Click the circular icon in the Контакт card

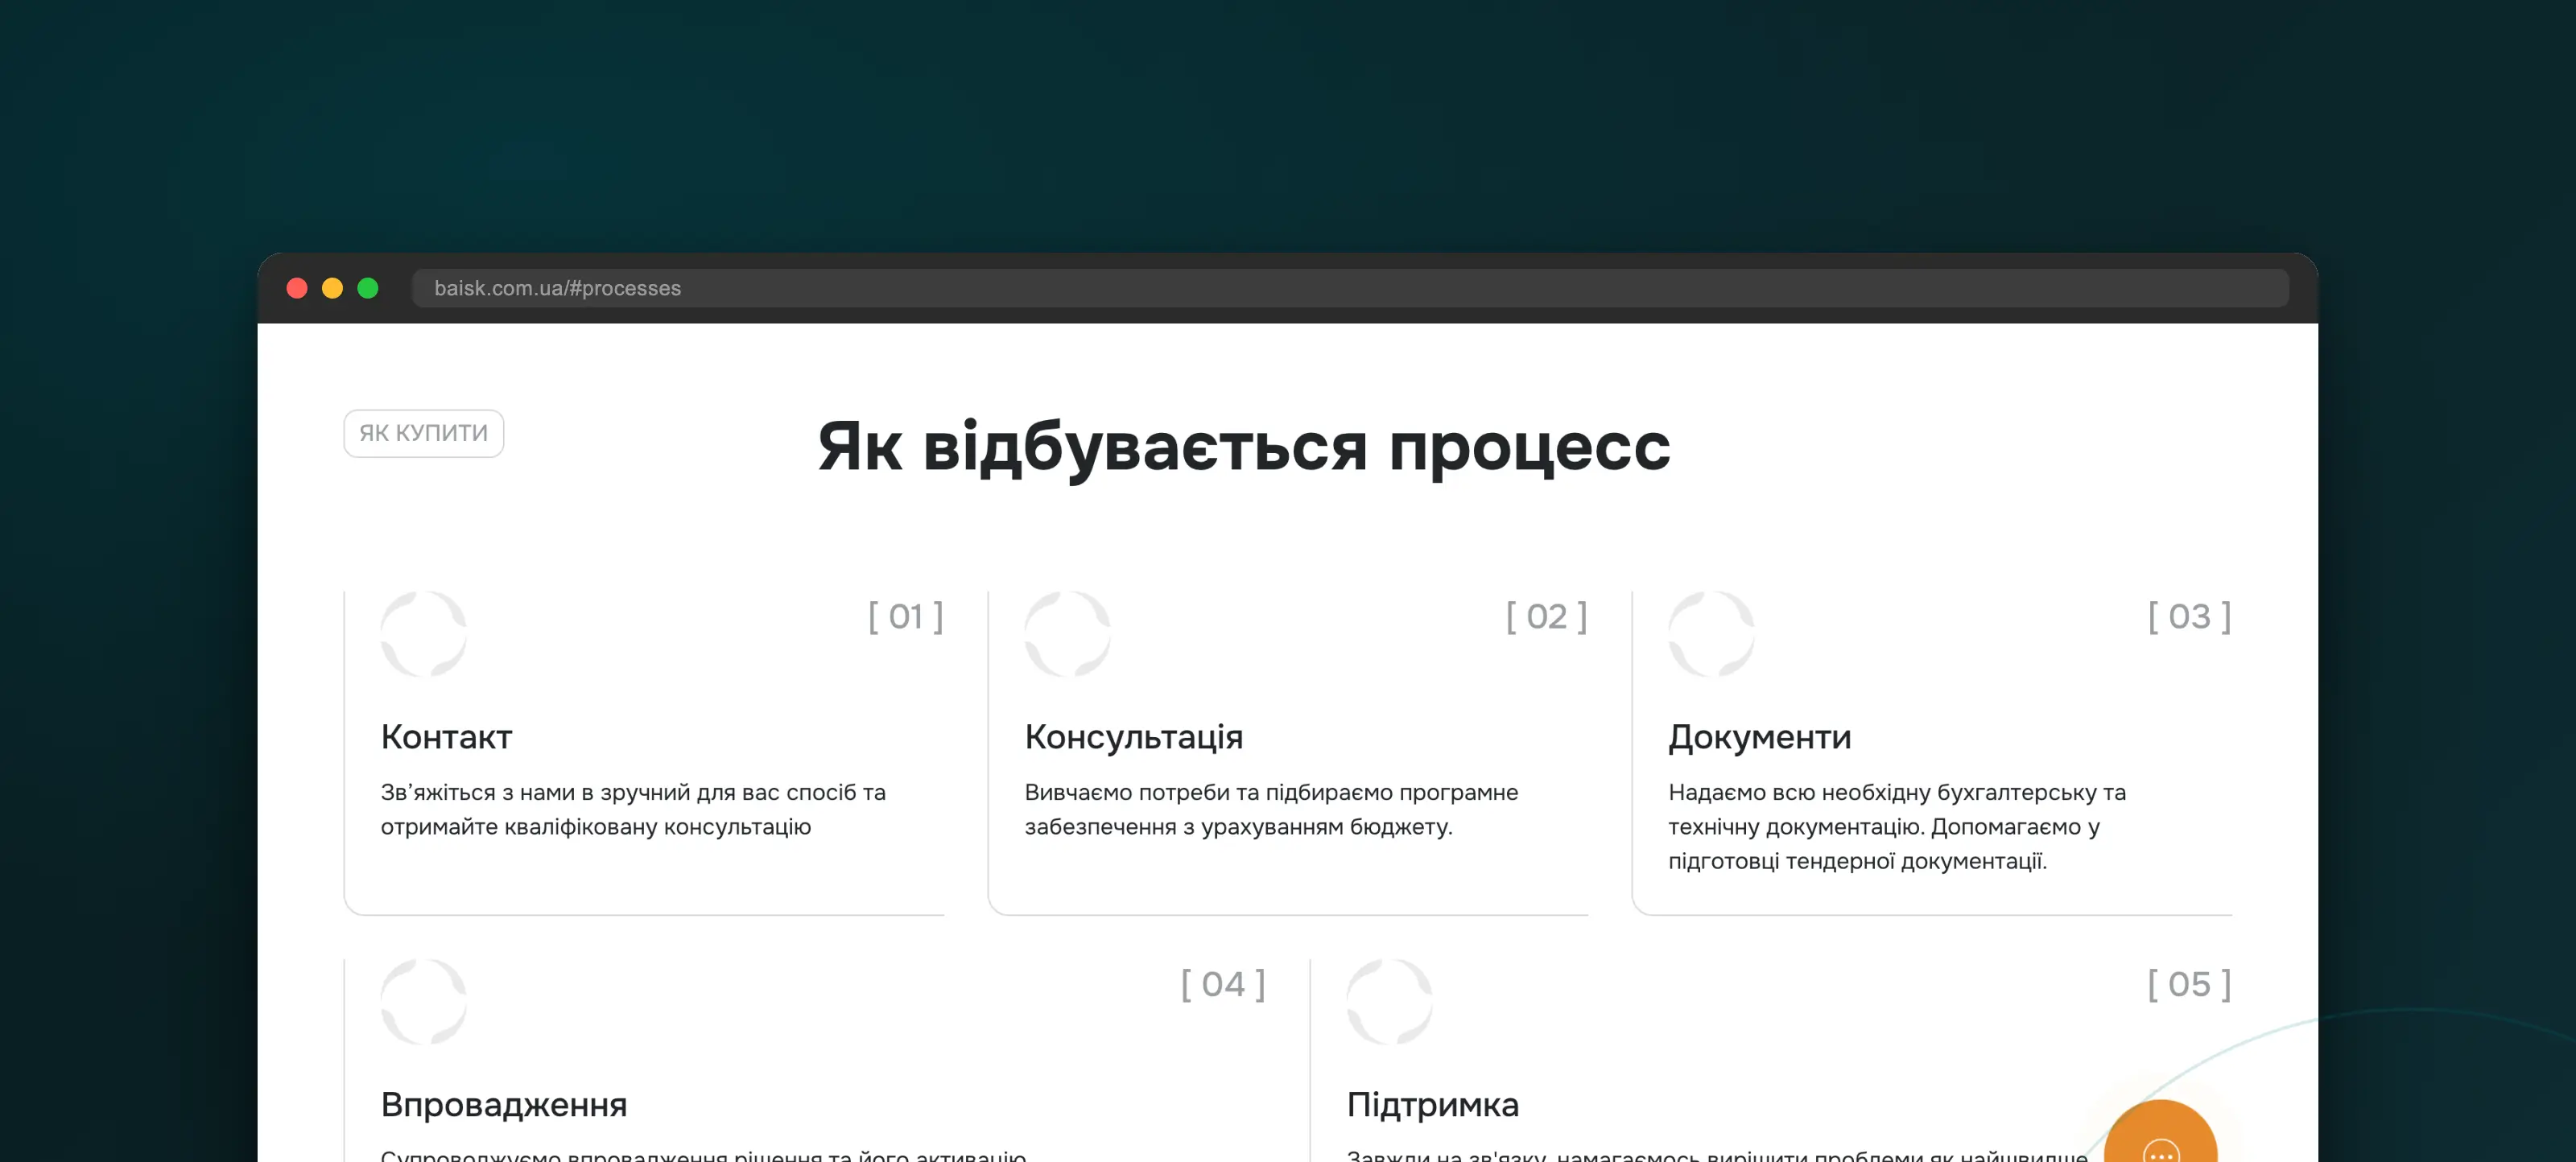424,634
